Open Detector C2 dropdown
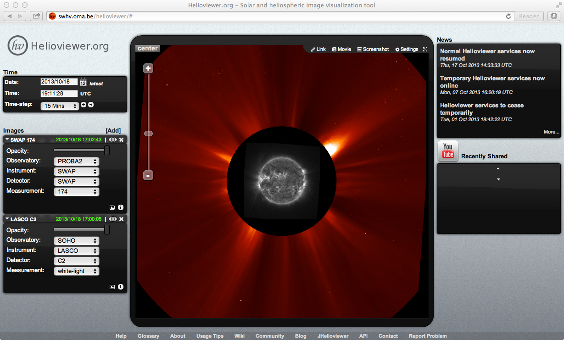Image resolution: width=564 pixels, height=340 pixels. tap(77, 261)
